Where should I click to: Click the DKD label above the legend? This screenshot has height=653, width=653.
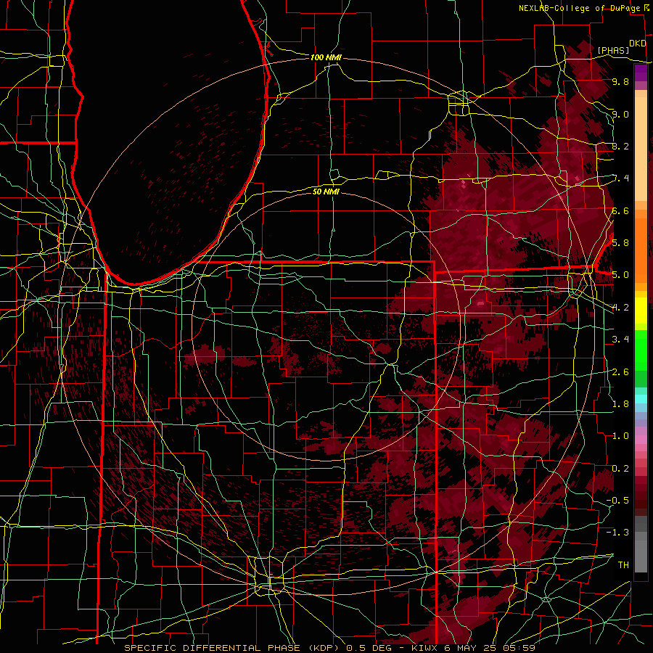coord(637,44)
